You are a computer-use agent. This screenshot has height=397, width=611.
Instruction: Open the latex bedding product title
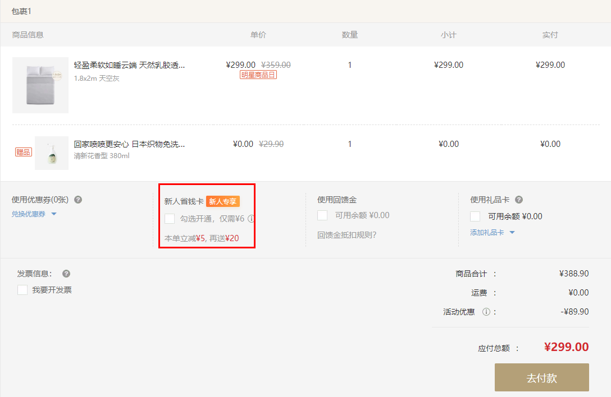(x=129, y=65)
